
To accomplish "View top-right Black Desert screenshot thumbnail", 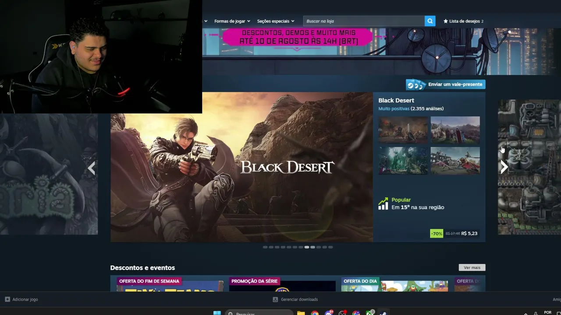I will [455, 129].
